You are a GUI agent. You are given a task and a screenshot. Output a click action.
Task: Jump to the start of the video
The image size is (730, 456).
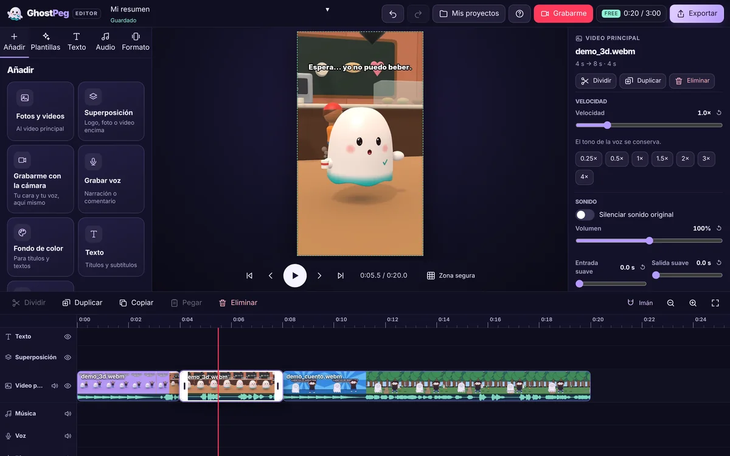pos(249,275)
